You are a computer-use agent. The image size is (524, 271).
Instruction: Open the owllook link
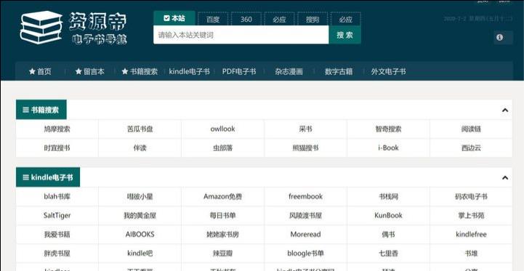pyautogui.click(x=222, y=129)
